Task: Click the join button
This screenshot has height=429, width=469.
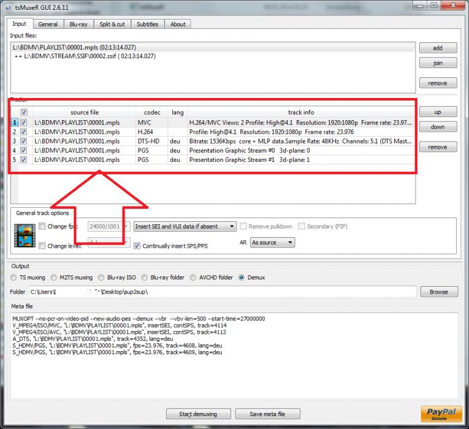Action: click(438, 63)
